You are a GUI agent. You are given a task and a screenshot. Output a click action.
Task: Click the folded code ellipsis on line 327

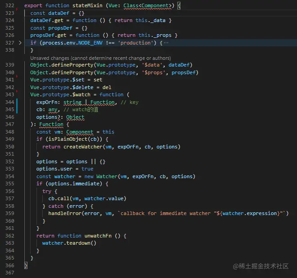click(166, 43)
